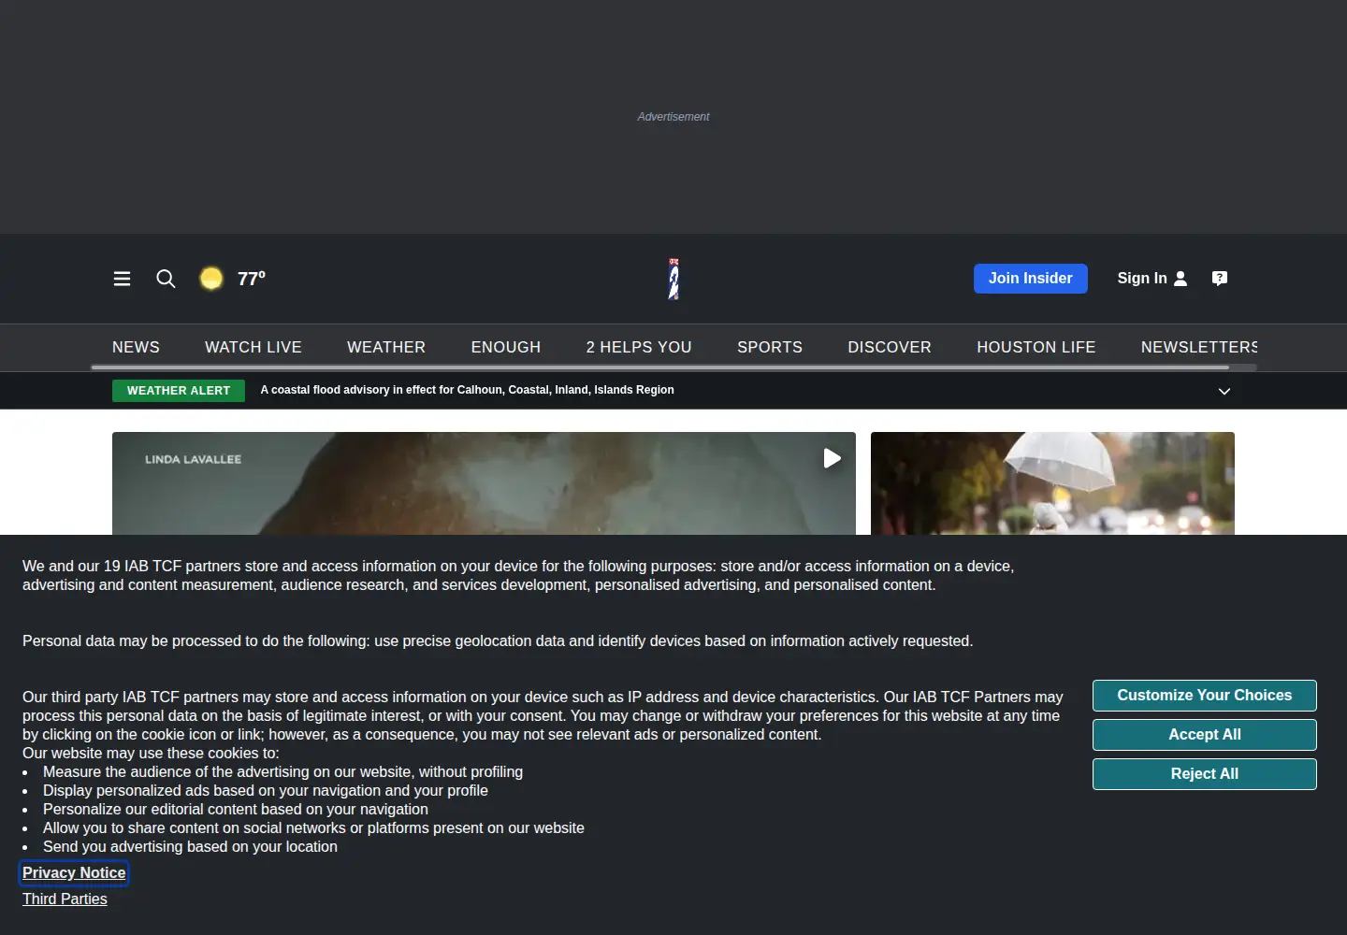
Task: Play the Linda Lavallee video
Action: tap(832, 458)
